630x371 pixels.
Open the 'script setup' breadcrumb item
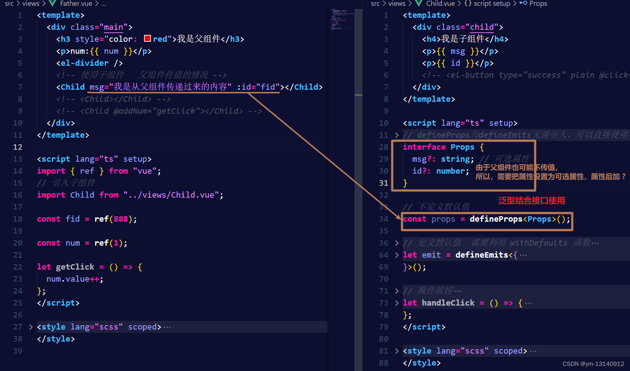[492, 3]
